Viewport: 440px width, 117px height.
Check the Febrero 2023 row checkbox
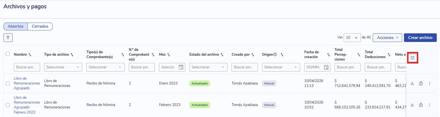pyautogui.click(x=8, y=105)
